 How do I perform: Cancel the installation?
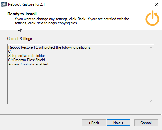pos(146,123)
